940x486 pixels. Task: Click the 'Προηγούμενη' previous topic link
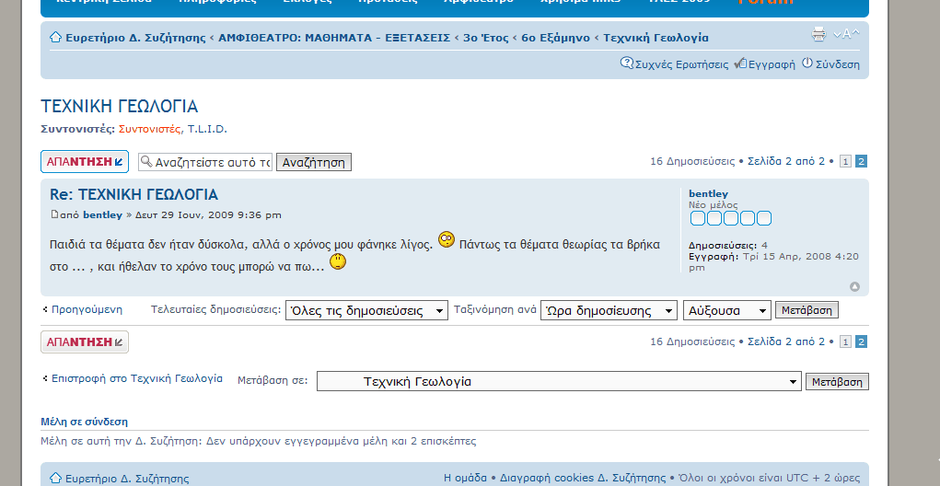pyautogui.click(x=87, y=310)
